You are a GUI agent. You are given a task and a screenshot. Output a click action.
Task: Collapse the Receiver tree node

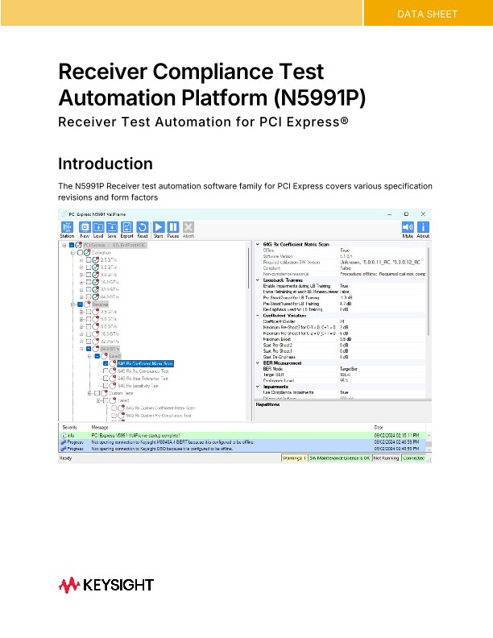pos(72,304)
